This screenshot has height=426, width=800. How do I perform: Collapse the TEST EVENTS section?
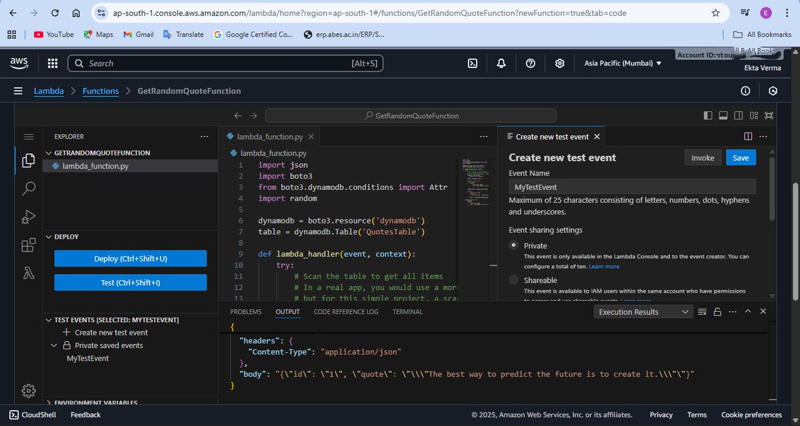(48, 320)
